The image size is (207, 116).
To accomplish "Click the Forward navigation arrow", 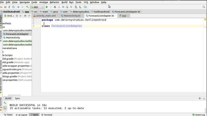I will click(x=22, y=7).
